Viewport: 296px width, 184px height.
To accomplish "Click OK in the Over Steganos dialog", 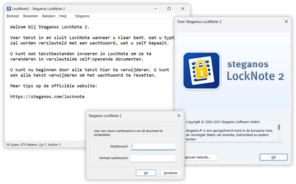I will coord(273,157).
